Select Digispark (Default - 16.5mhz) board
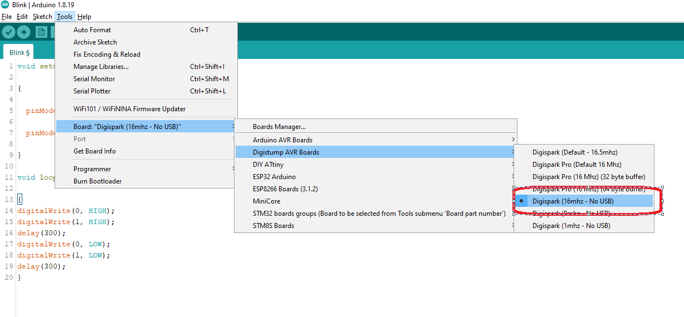 click(x=583, y=152)
